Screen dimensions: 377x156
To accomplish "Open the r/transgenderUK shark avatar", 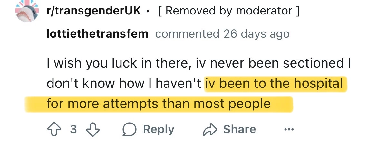I will [x=27, y=11].
